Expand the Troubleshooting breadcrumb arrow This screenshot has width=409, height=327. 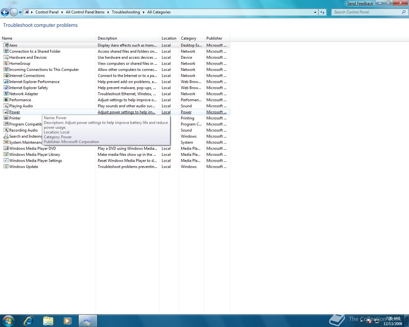point(144,12)
